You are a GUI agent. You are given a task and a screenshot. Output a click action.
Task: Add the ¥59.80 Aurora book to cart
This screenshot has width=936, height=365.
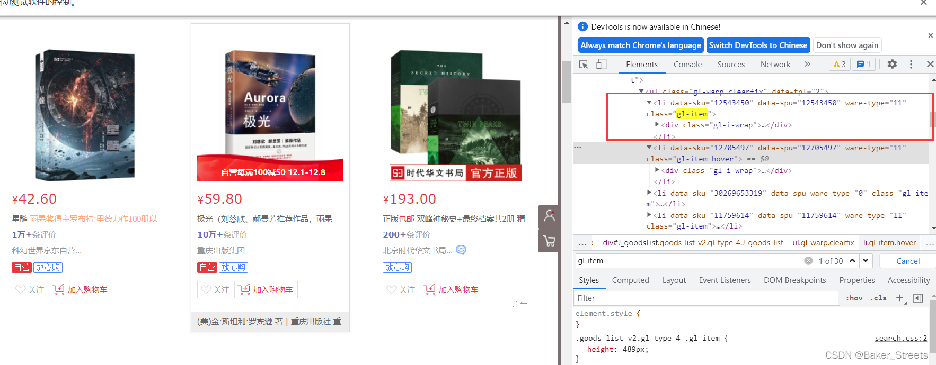pos(266,289)
